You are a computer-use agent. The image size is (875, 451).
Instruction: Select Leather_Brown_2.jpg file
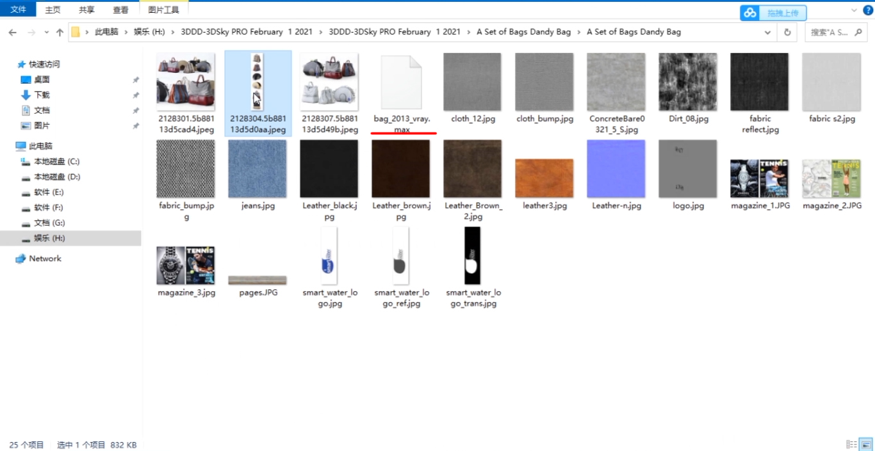pyautogui.click(x=473, y=169)
